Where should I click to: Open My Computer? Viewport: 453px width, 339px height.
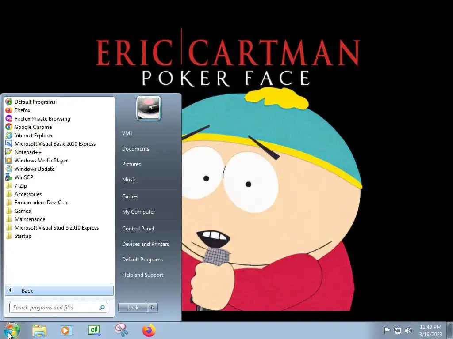click(149, 211)
